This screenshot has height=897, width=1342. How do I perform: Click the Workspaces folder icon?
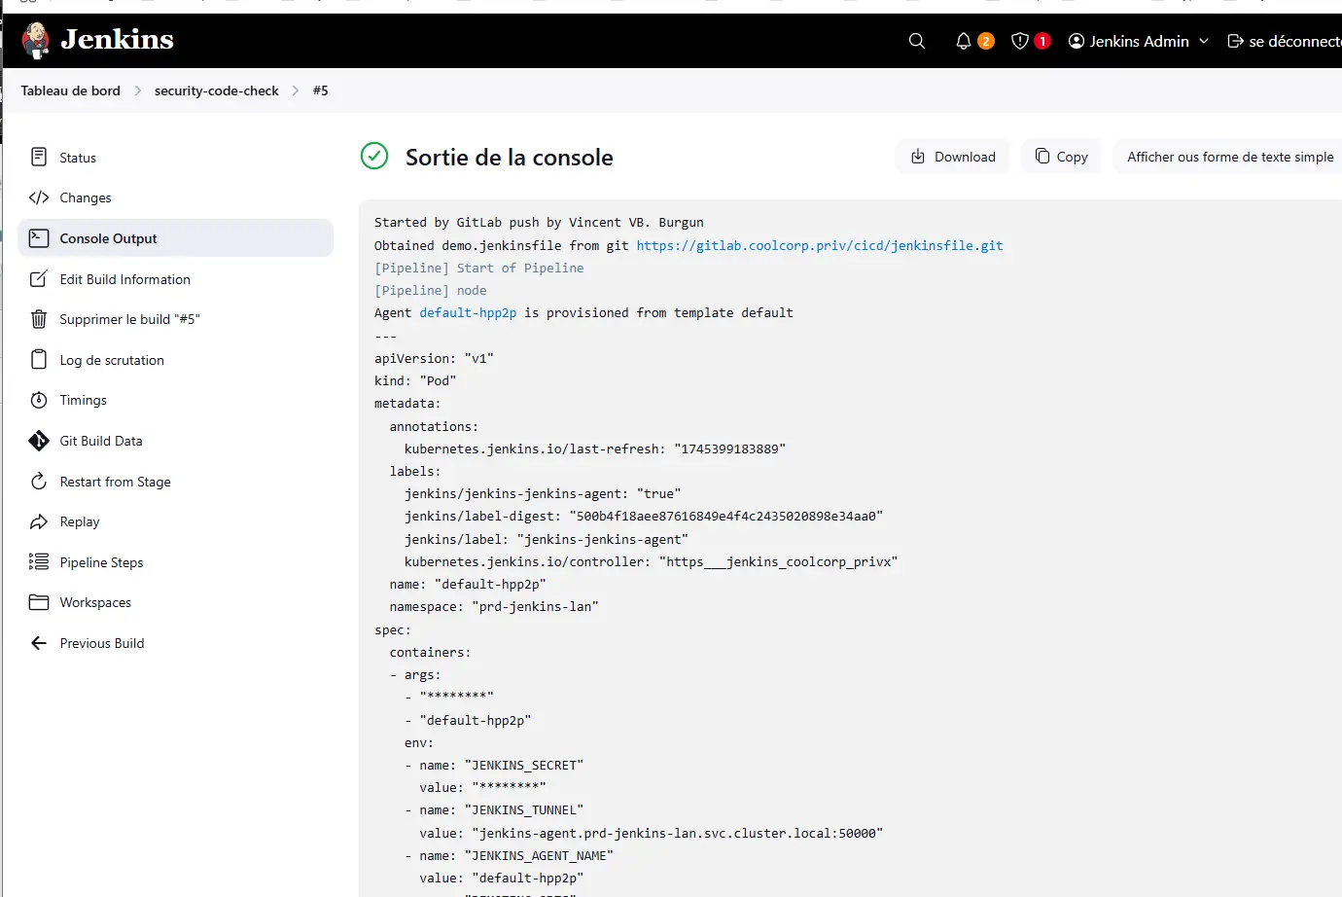(39, 602)
